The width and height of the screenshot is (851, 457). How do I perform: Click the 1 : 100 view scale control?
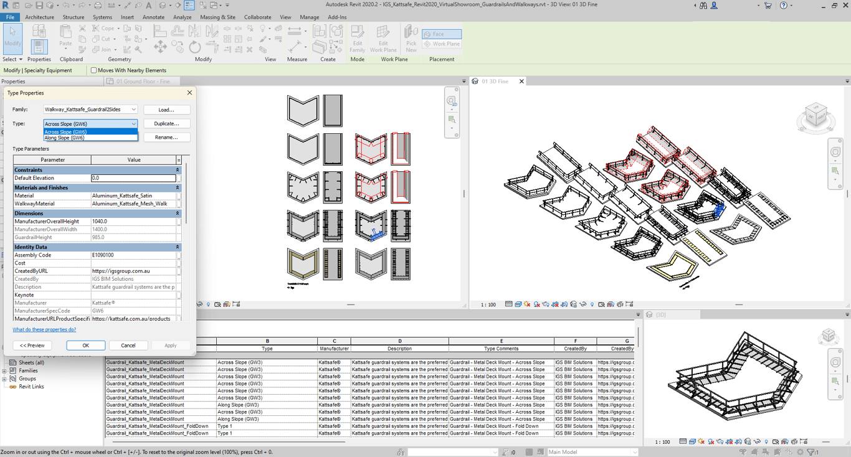coord(488,304)
